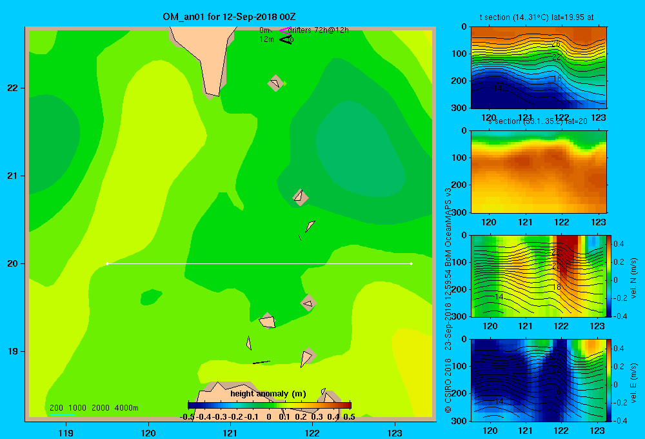Select the "vel. E (m/s)" axis label
Image resolution: width=645 pixels, height=439 pixels.
(633, 383)
